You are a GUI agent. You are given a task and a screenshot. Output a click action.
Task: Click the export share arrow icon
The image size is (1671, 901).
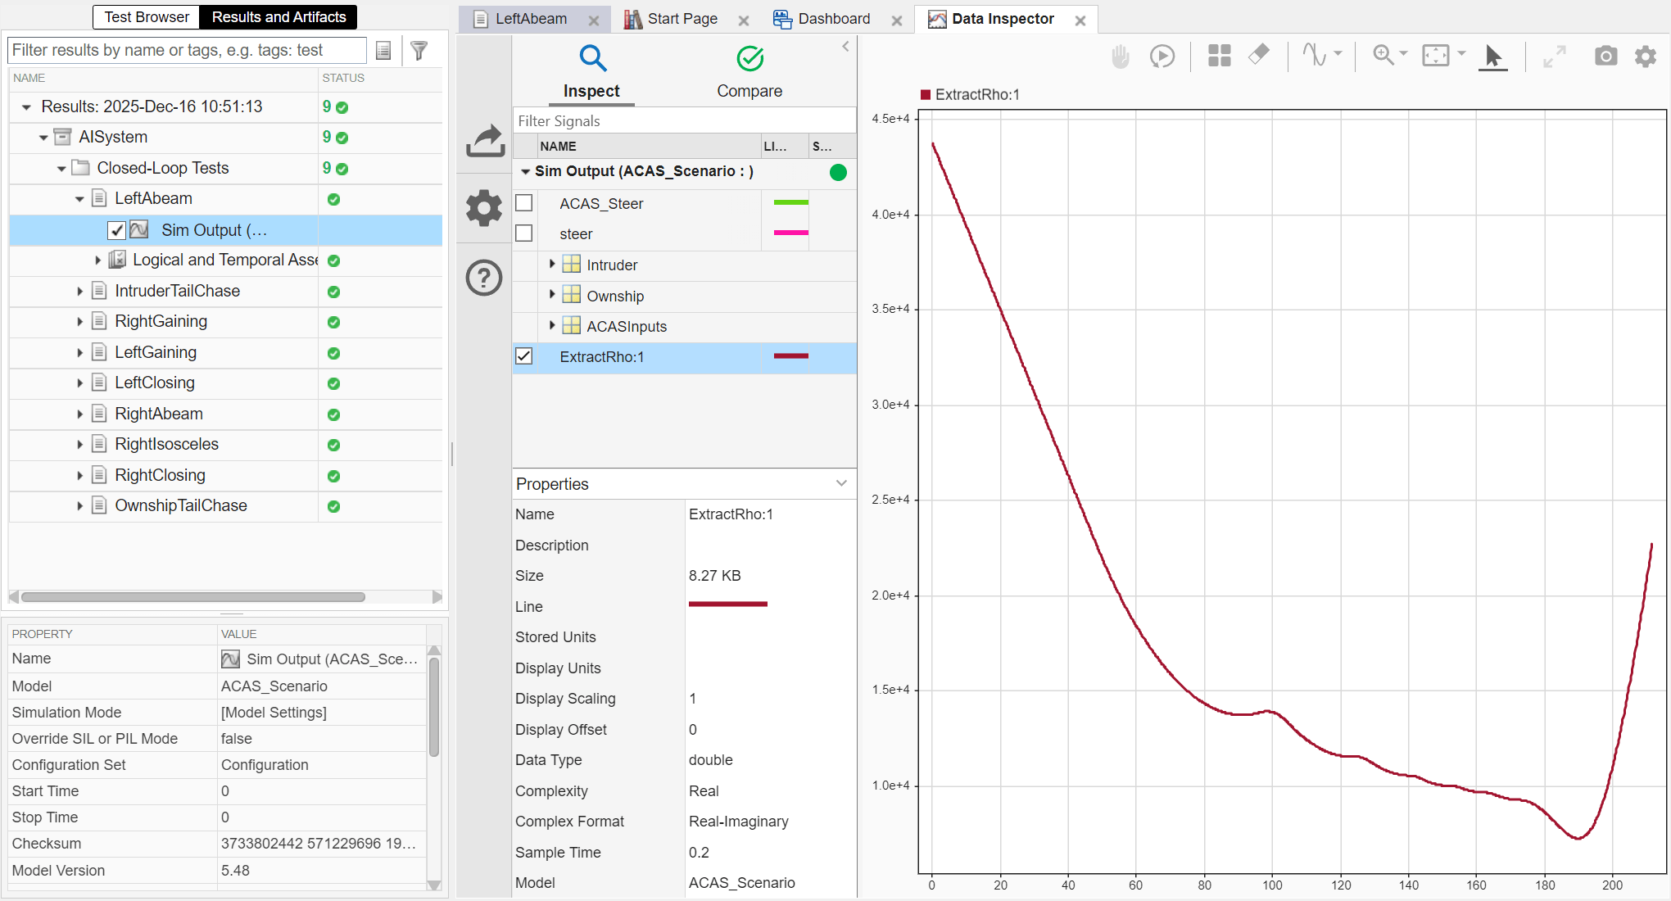[x=485, y=140]
